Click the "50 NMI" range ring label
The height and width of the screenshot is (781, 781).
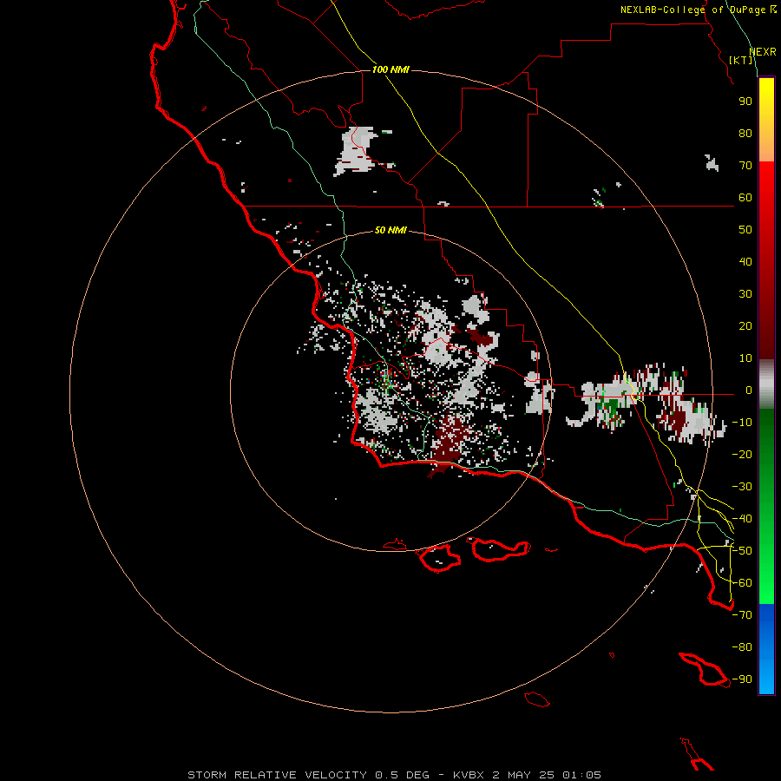click(391, 230)
